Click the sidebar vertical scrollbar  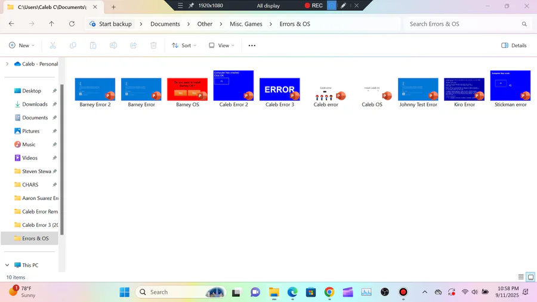(x=62, y=159)
